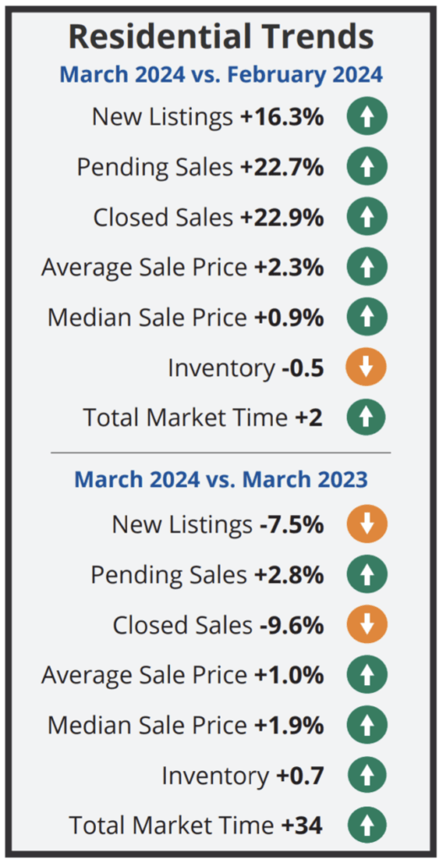443x863 pixels.
Task: Click the green arrow beside Total Market Time +2
Action: point(367,418)
